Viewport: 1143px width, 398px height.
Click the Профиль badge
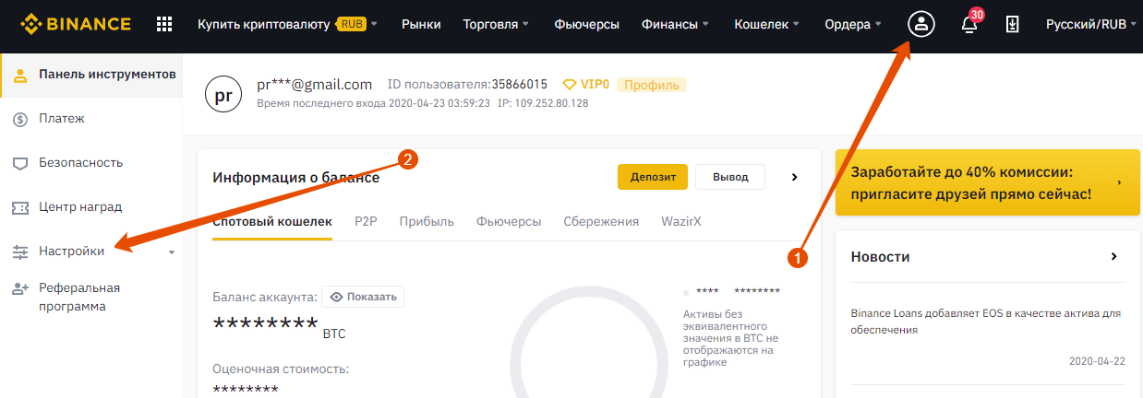click(x=652, y=85)
